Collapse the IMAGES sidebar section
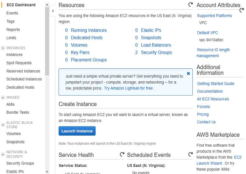The height and width of the screenshot is (174, 246). [3, 97]
